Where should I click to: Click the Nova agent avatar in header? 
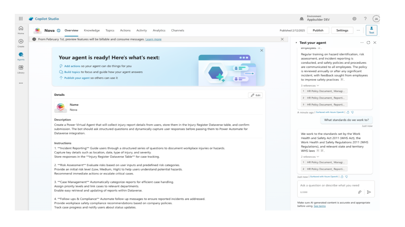coord(38,31)
